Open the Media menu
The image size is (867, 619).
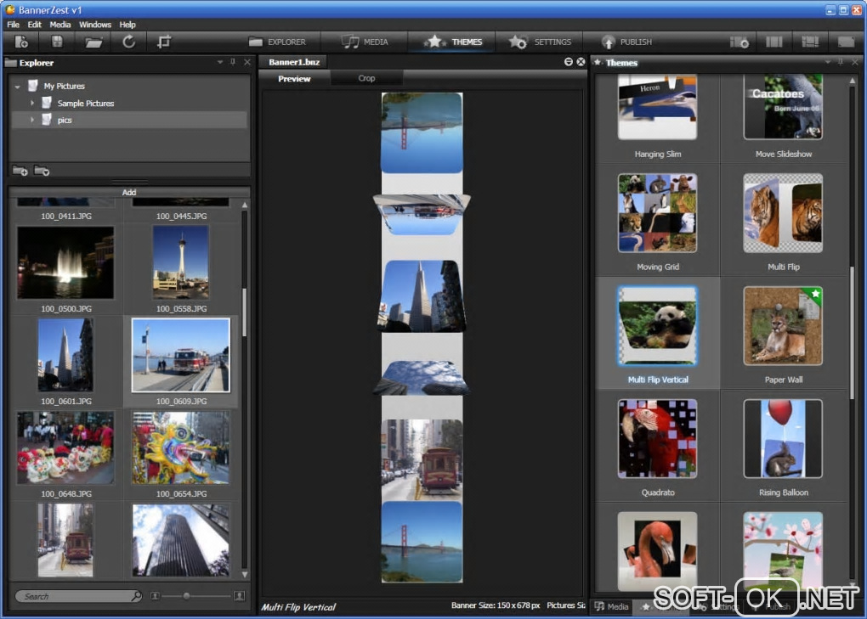click(60, 25)
